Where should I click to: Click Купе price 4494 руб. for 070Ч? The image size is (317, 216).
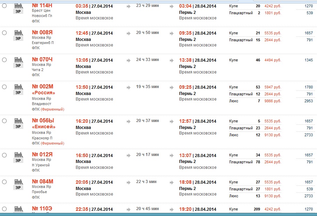pyautogui.click(x=273, y=60)
